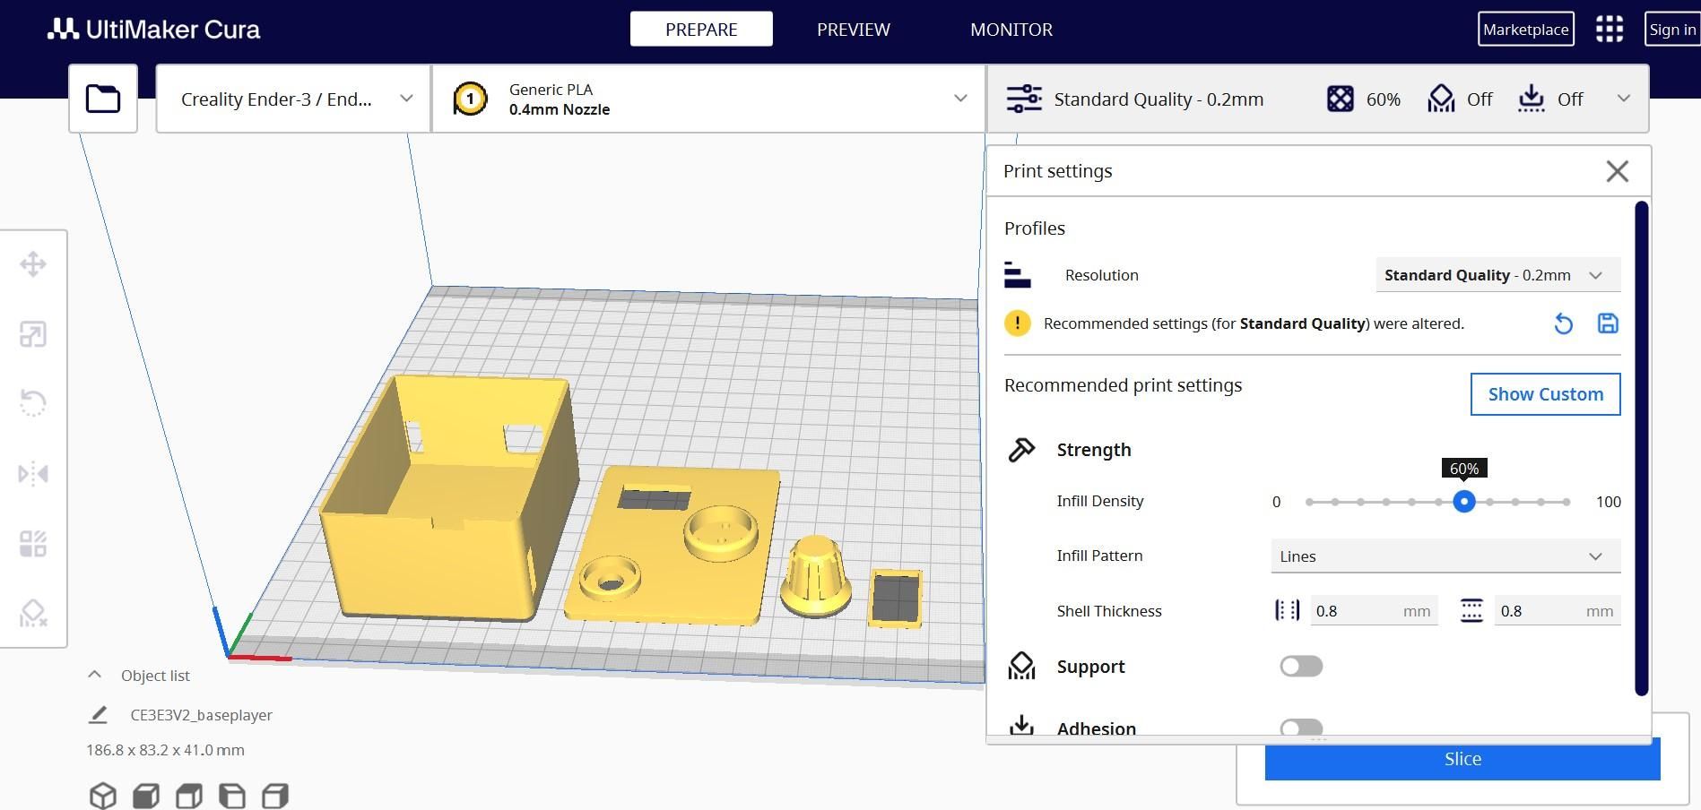Viewport: 1701px width, 810px height.
Task: Click the pencil icon to rename the job
Action: pyautogui.click(x=98, y=715)
